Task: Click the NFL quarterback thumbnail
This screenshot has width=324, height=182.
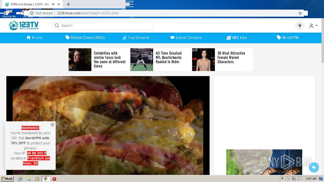Action: click(x=142, y=60)
